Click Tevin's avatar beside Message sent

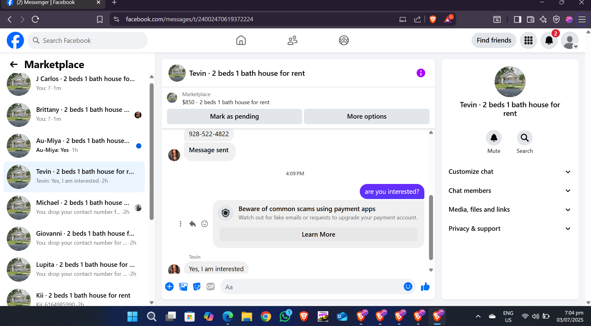[174, 155]
